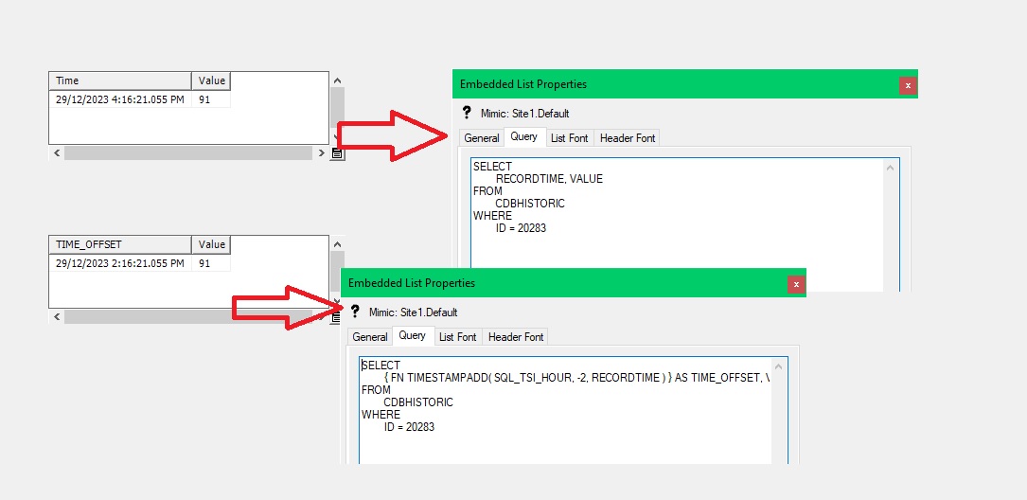Click ID = 20283 in lower query

(409, 427)
